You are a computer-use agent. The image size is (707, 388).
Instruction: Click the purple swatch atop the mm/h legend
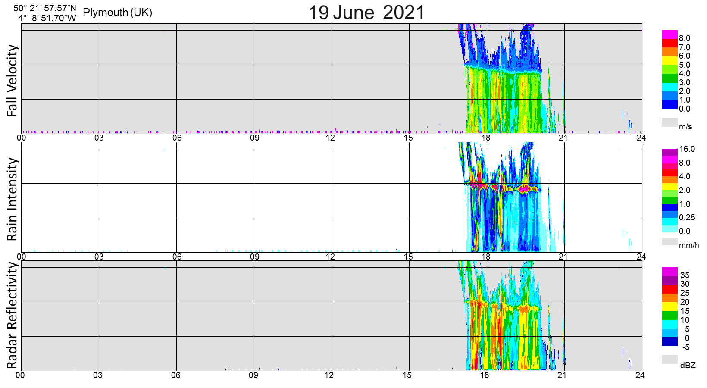(669, 152)
